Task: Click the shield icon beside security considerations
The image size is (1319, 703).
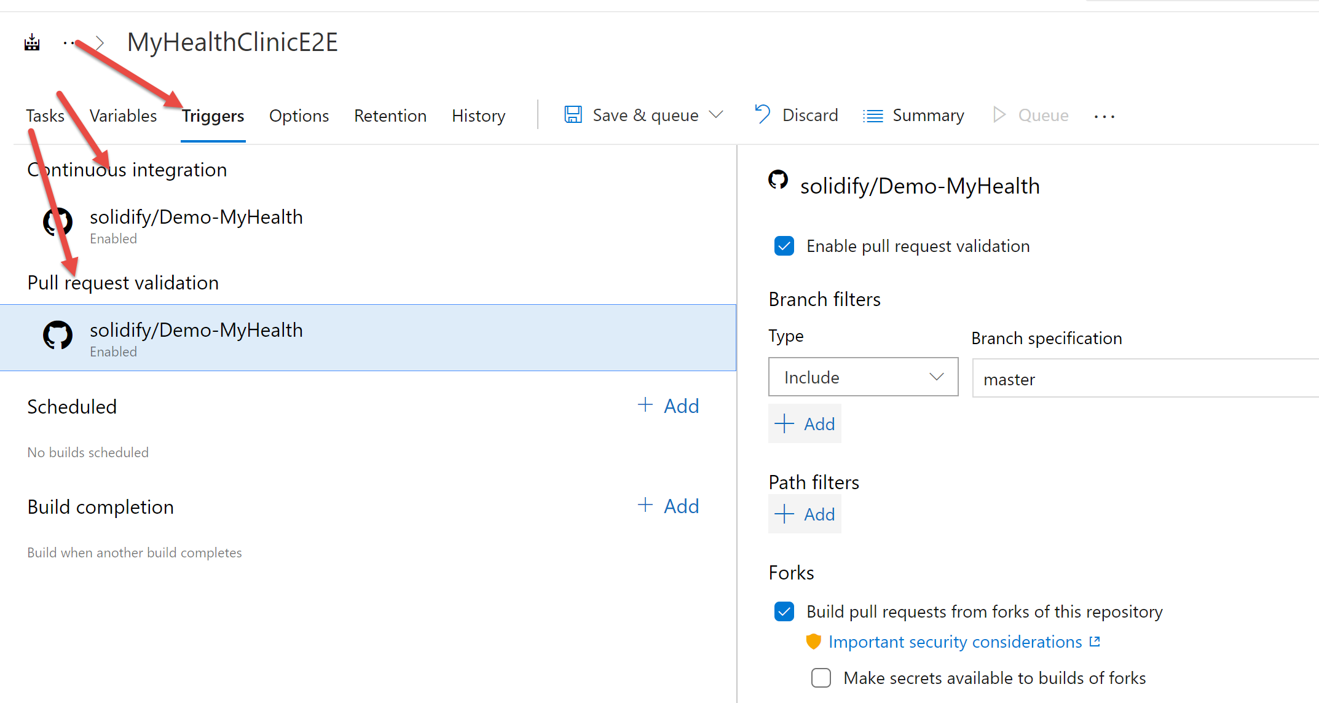Action: (x=813, y=641)
